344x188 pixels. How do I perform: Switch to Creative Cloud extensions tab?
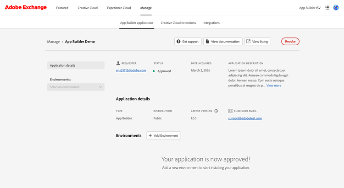[x=178, y=23]
